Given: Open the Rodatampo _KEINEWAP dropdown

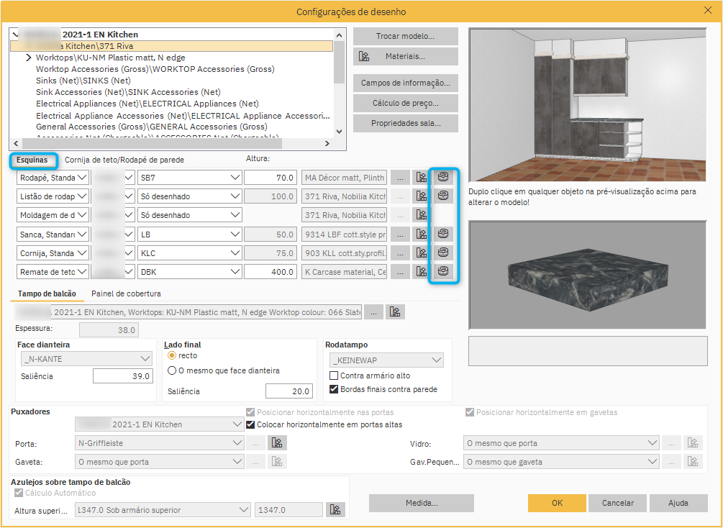Looking at the screenshot, I should tap(386, 359).
